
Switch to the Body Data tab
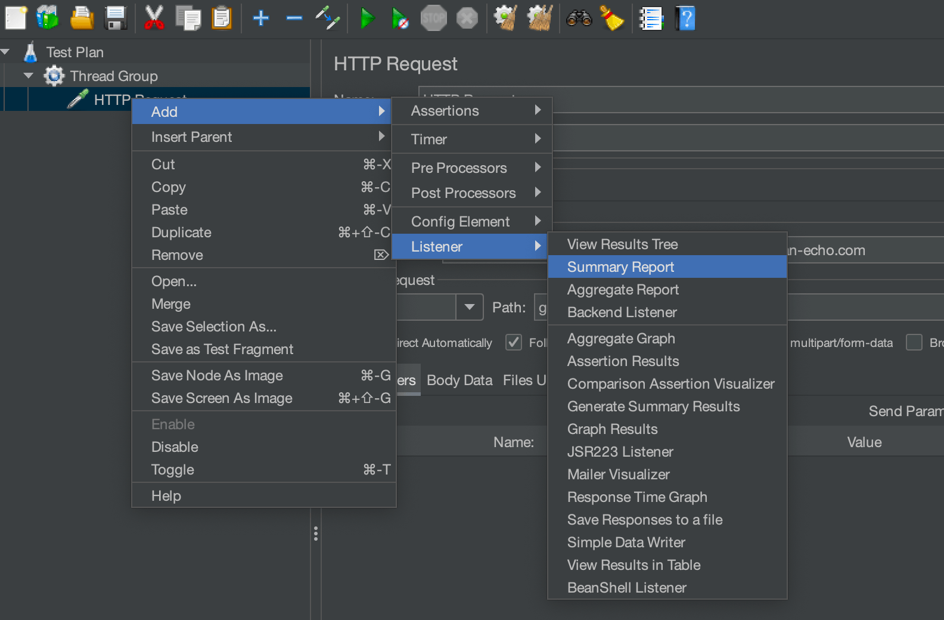(459, 380)
